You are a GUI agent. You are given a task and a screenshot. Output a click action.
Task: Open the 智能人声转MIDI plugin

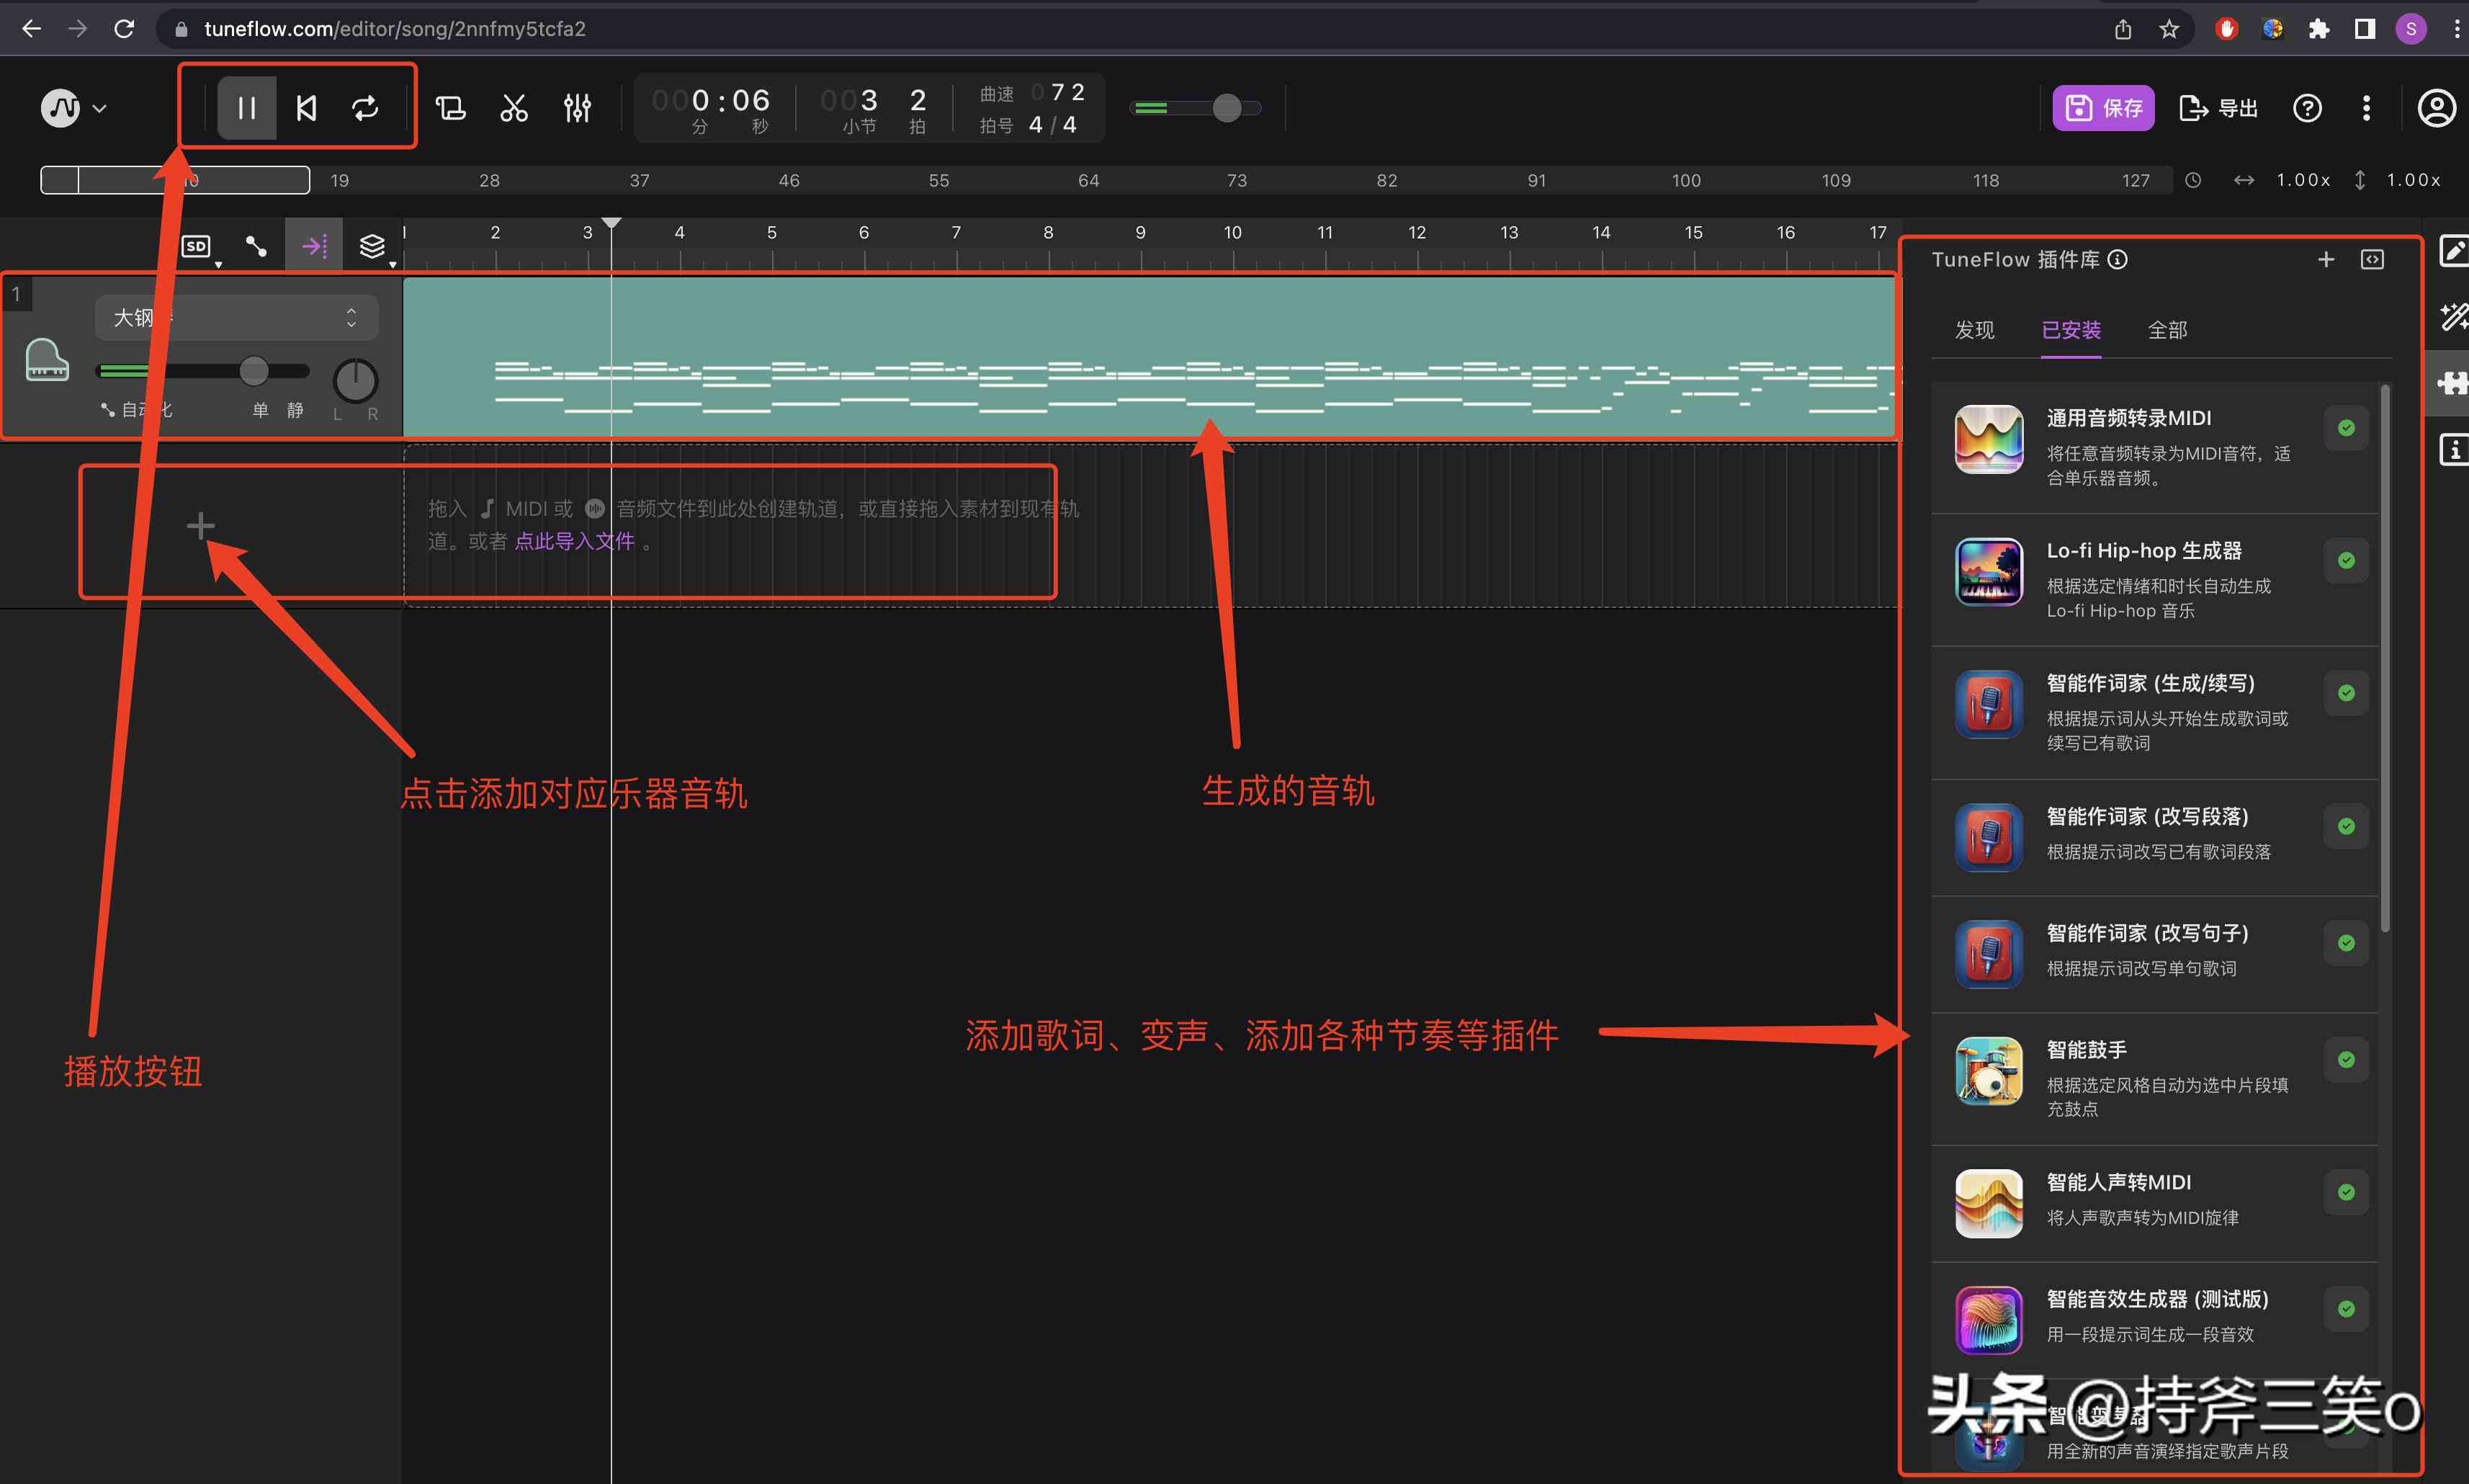[x=2154, y=1203]
